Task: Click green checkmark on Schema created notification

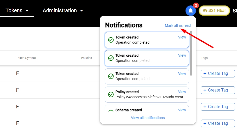Action: [111, 110]
